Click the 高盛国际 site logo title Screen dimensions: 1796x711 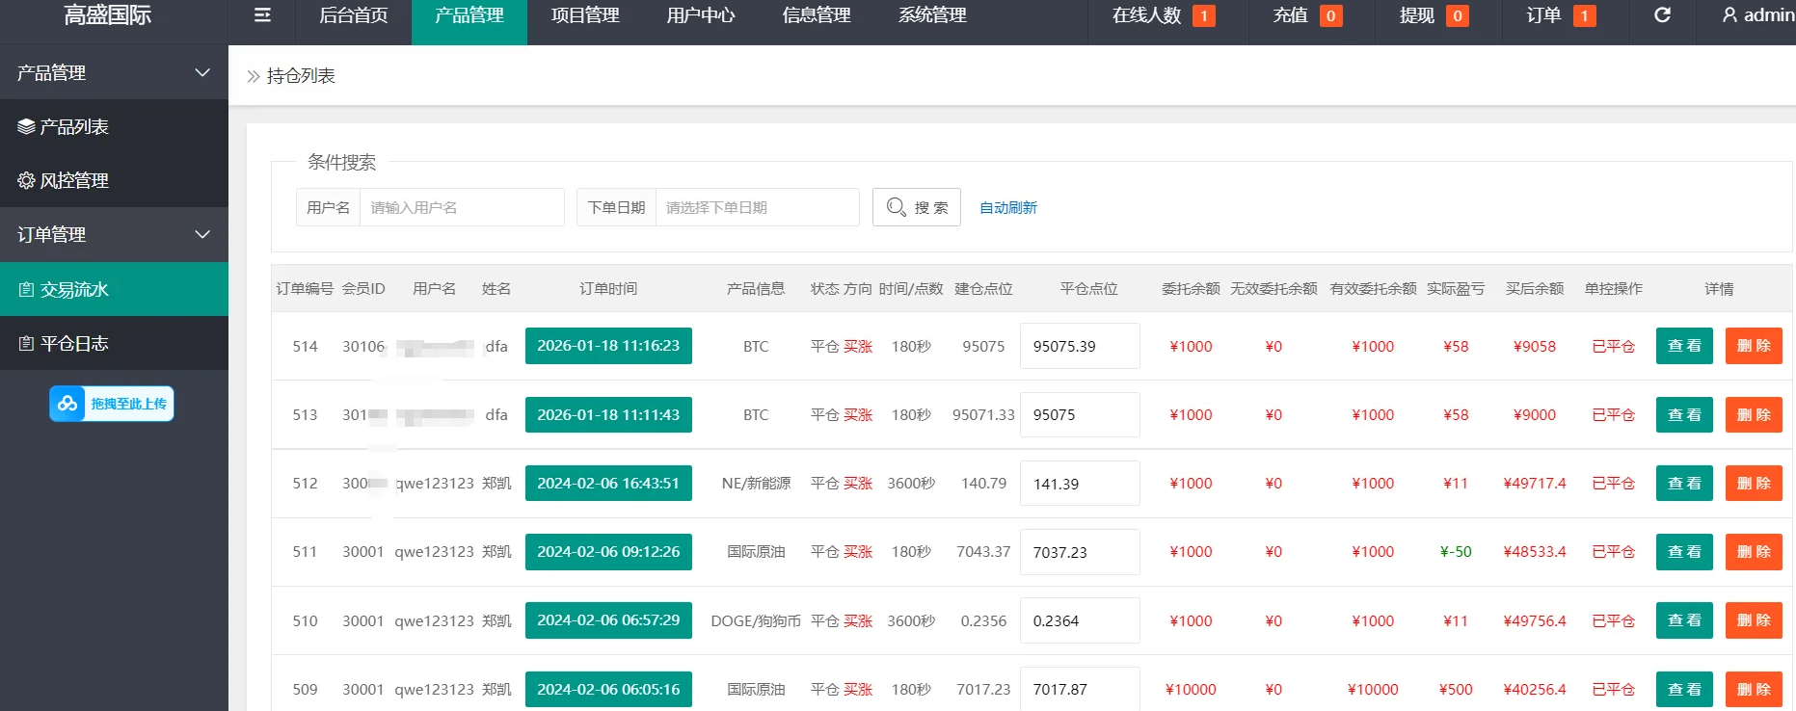click(107, 15)
